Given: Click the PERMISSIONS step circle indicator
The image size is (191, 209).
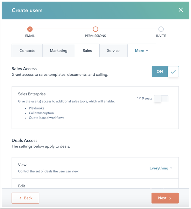Looking at the screenshot, I should 95,29.
